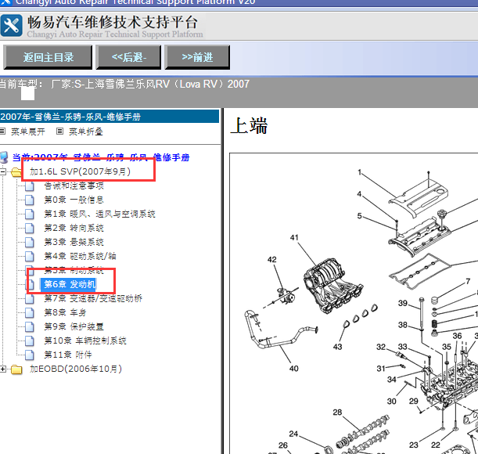Click the page icon next to 第0章 一般信息
The height and width of the screenshot is (454, 478).
coord(30,200)
